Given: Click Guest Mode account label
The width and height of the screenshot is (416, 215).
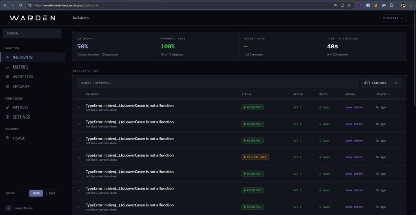Looking at the screenshot, I should (23, 208).
